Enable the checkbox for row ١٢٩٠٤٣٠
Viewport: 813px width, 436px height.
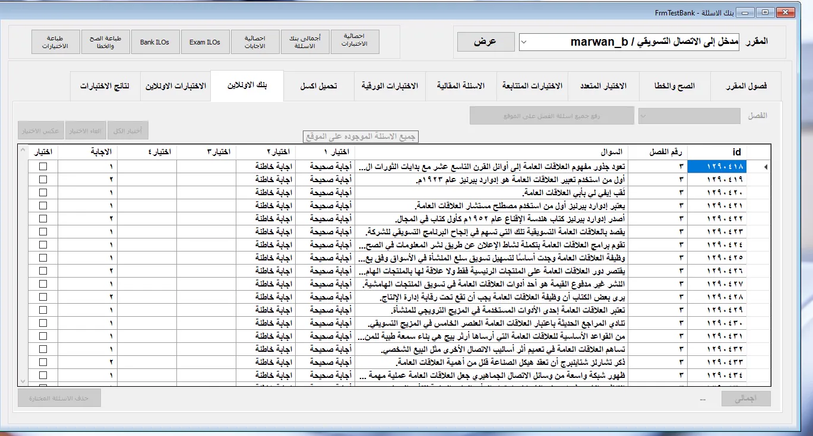coord(43,323)
